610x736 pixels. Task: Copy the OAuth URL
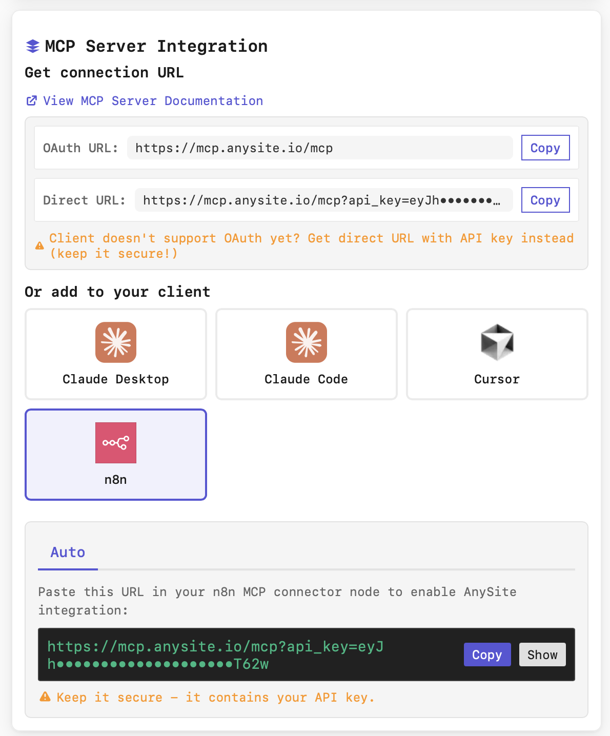pos(545,148)
